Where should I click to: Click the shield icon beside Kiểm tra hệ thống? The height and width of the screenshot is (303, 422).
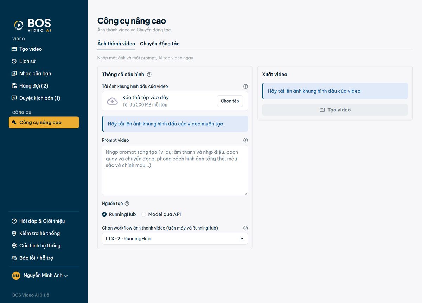click(x=14, y=233)
